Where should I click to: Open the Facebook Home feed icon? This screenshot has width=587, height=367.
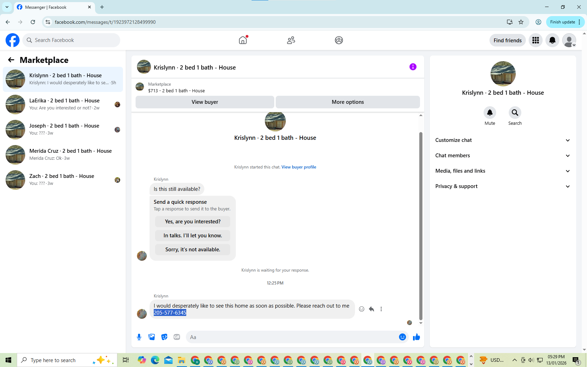(x=243, y=40)
